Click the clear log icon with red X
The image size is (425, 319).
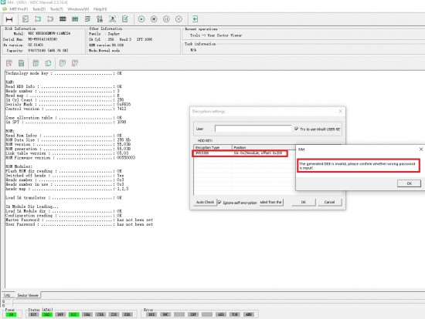coord(9,63)
